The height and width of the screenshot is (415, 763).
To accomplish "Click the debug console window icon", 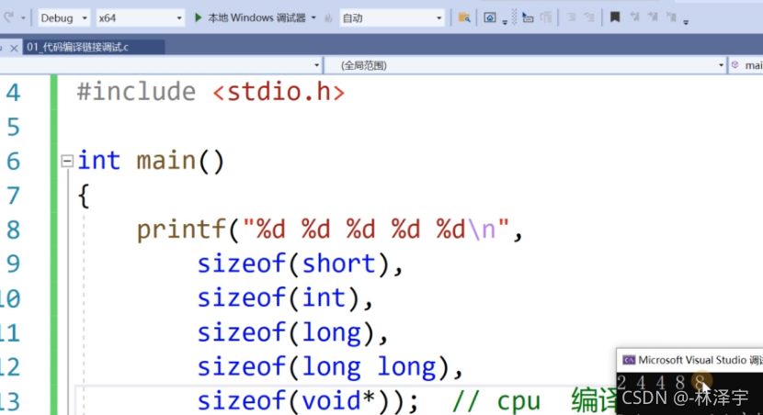I will 629,360.
